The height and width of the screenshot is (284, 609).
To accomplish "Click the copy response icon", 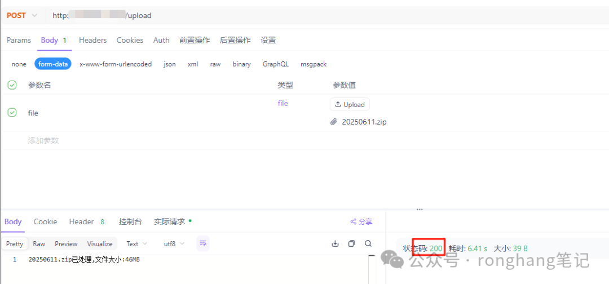I will pyautogui.click(x=351, y=243).
